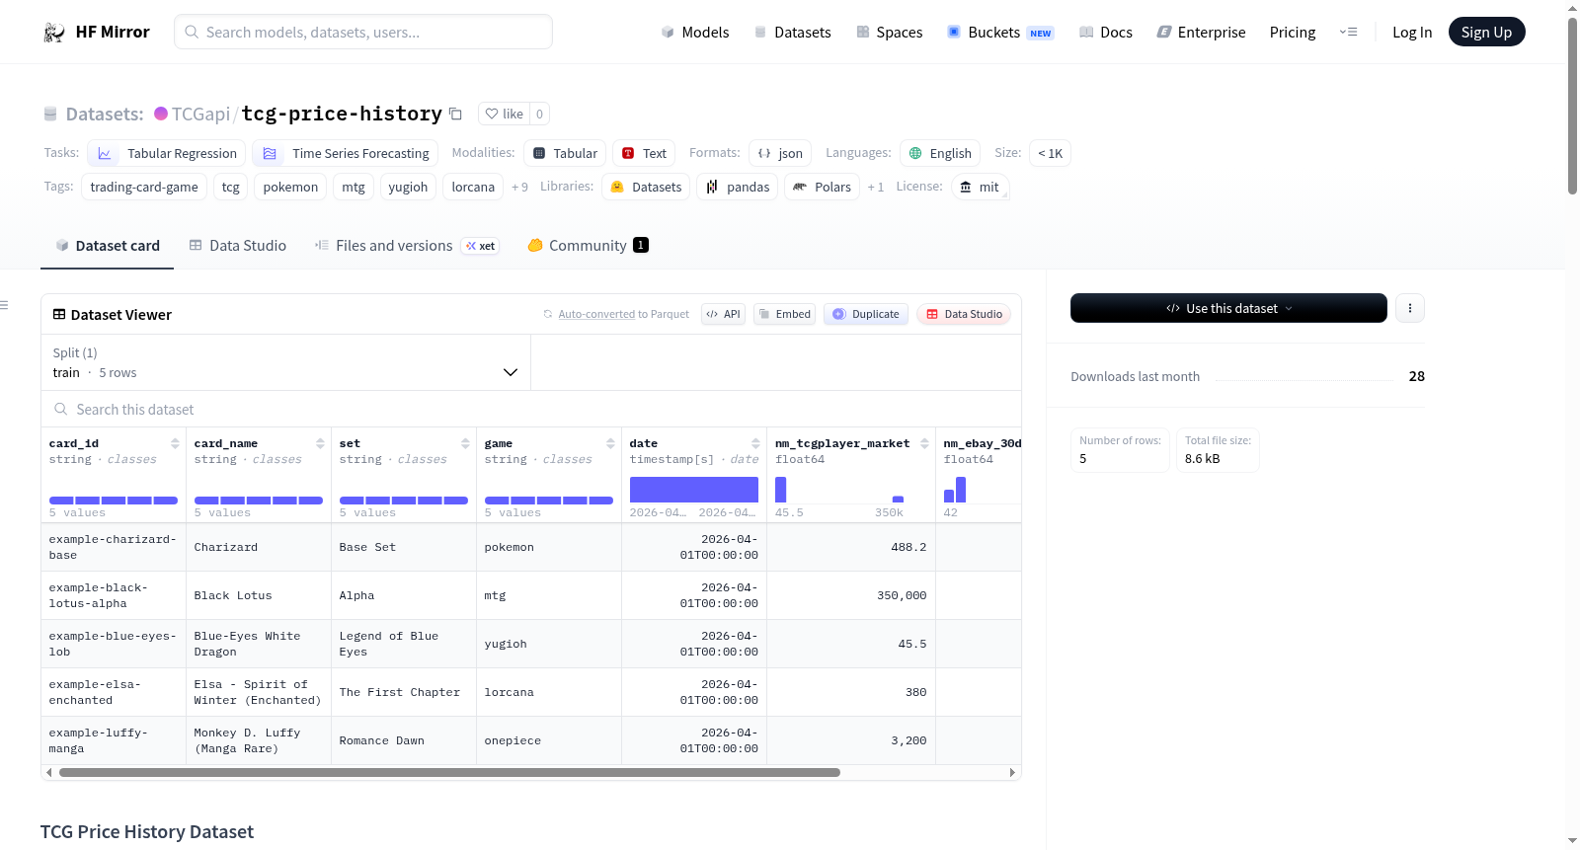Click the TCGapi author avatar
Screen dimensions: 1580x850
click(x=161, y=114)
